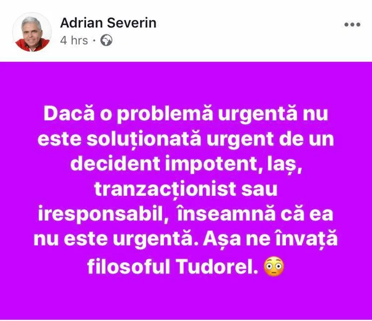This screenshot has height=321, width=372.
Task: Click the dot separator beside the timestamp
Action: pyautogui.click(x=94, y=40)
